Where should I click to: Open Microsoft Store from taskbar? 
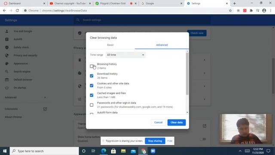point(113,151)
